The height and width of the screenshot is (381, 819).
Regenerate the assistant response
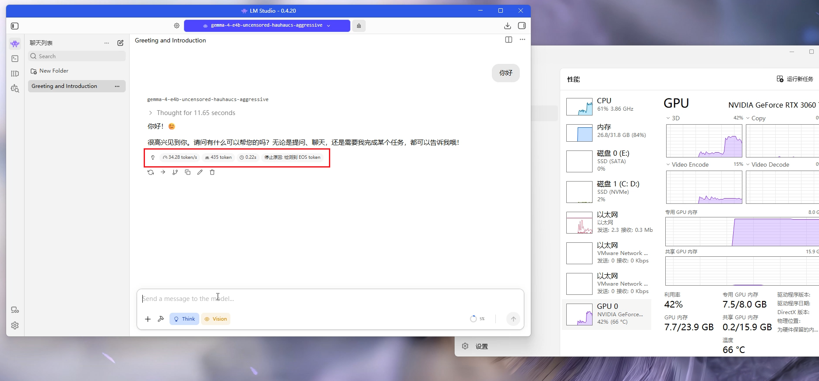click(x=151, y=172)
